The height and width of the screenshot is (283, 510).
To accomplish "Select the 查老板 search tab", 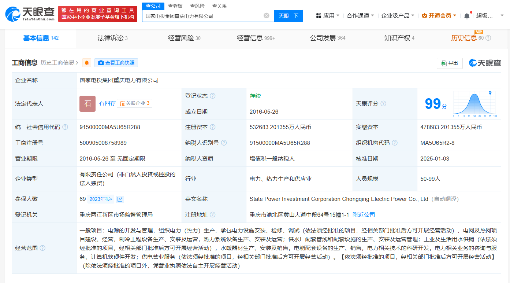I will [175, 6].
